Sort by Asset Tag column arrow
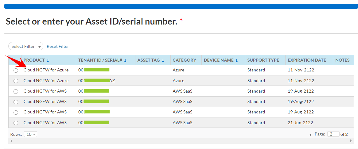The width and height of the screenshot is (358, 149). pyautogui.click(x=163, y=60)
